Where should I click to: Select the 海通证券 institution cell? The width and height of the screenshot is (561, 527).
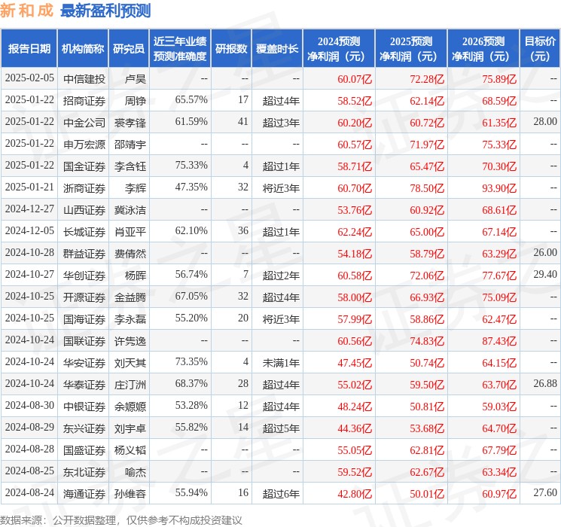point(84,494)
